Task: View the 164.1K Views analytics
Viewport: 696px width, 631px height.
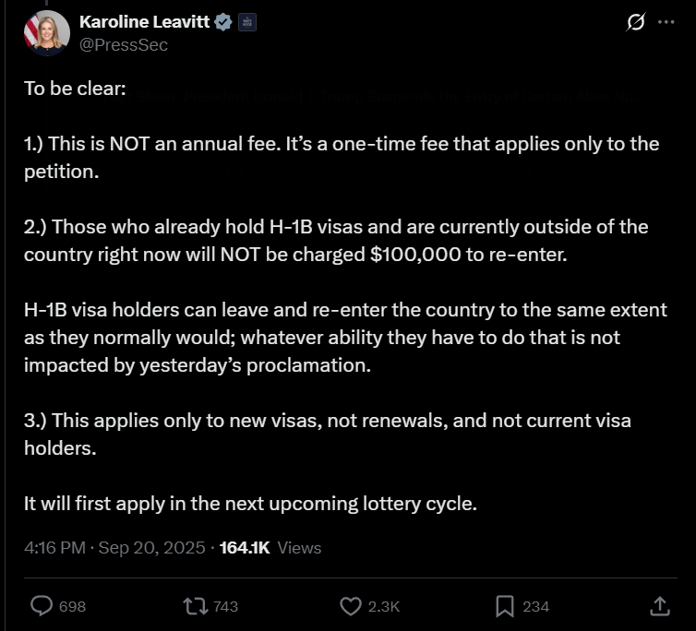Action: [270, 547]
